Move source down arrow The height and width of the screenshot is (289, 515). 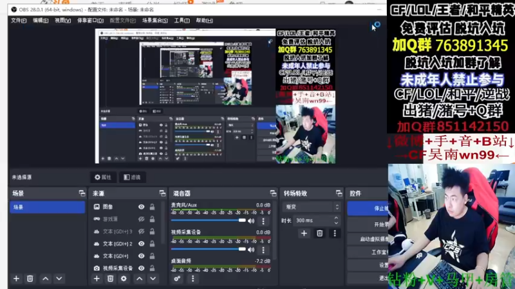coord(153,279)
